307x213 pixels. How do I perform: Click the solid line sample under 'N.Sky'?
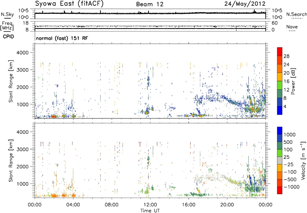7,18
